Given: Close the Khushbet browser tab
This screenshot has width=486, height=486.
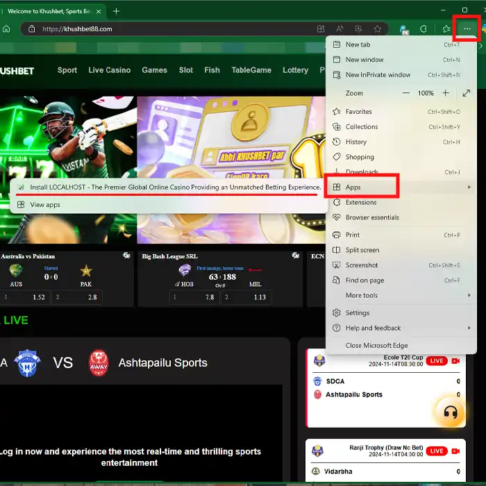Looking at the screenshot, I should click(99, 12).
